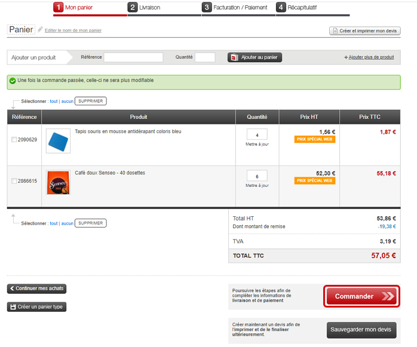
Task: Click quantity field for Café doux Senseo
Action: (x=257, y=176)
